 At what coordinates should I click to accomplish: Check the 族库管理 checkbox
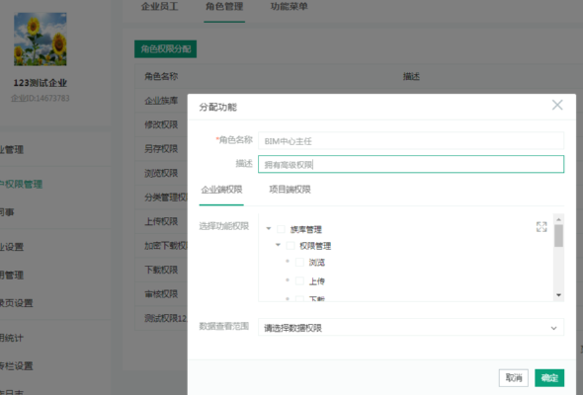(281, 229)
